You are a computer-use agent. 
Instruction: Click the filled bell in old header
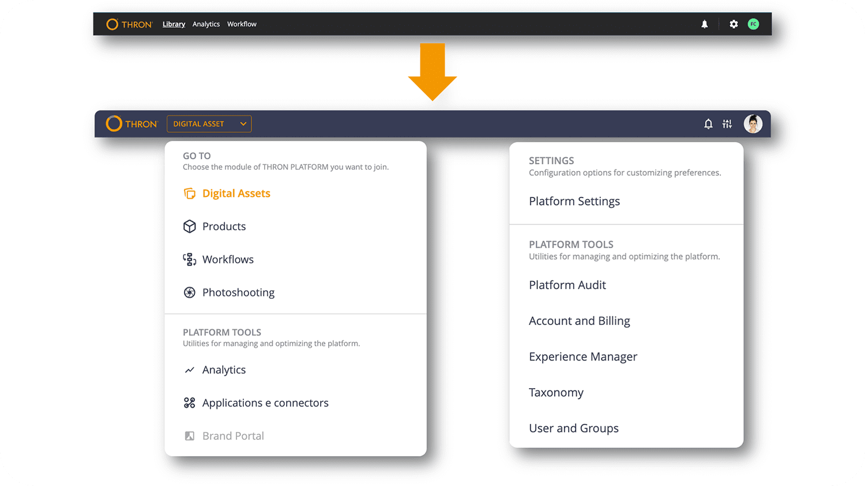click(704, 24)
